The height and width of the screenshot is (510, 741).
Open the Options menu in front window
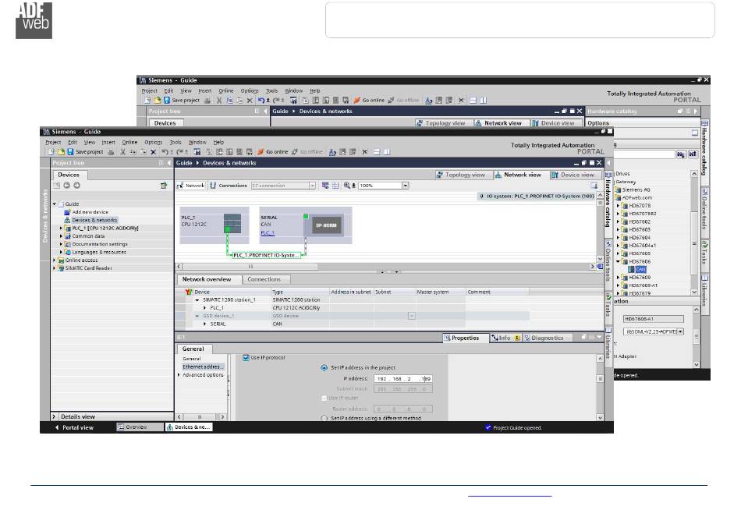(x=153, y=142)
